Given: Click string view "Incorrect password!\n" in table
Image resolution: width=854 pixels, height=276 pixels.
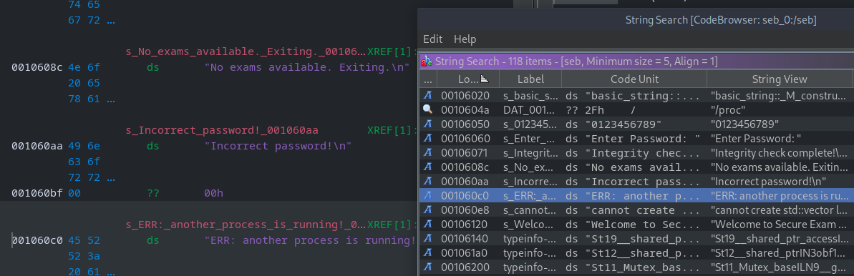Looking at the screenshot, I should coord(769,182).
